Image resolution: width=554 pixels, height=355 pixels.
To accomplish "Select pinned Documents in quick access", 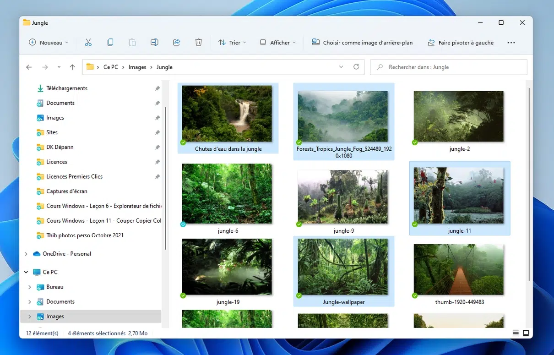I will click(60, 103).
